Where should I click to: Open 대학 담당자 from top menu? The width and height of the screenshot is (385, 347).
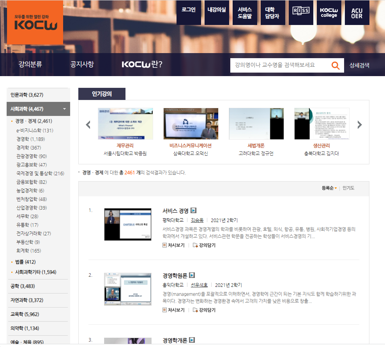(273, 12)
